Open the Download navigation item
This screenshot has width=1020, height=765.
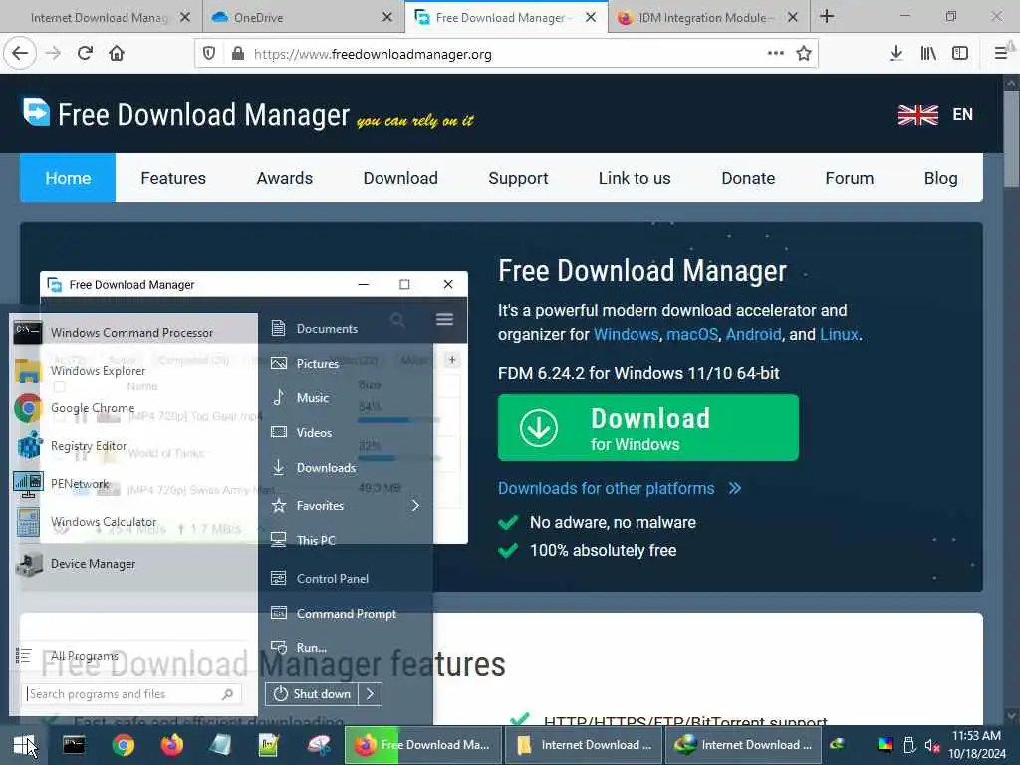(400, 178)
